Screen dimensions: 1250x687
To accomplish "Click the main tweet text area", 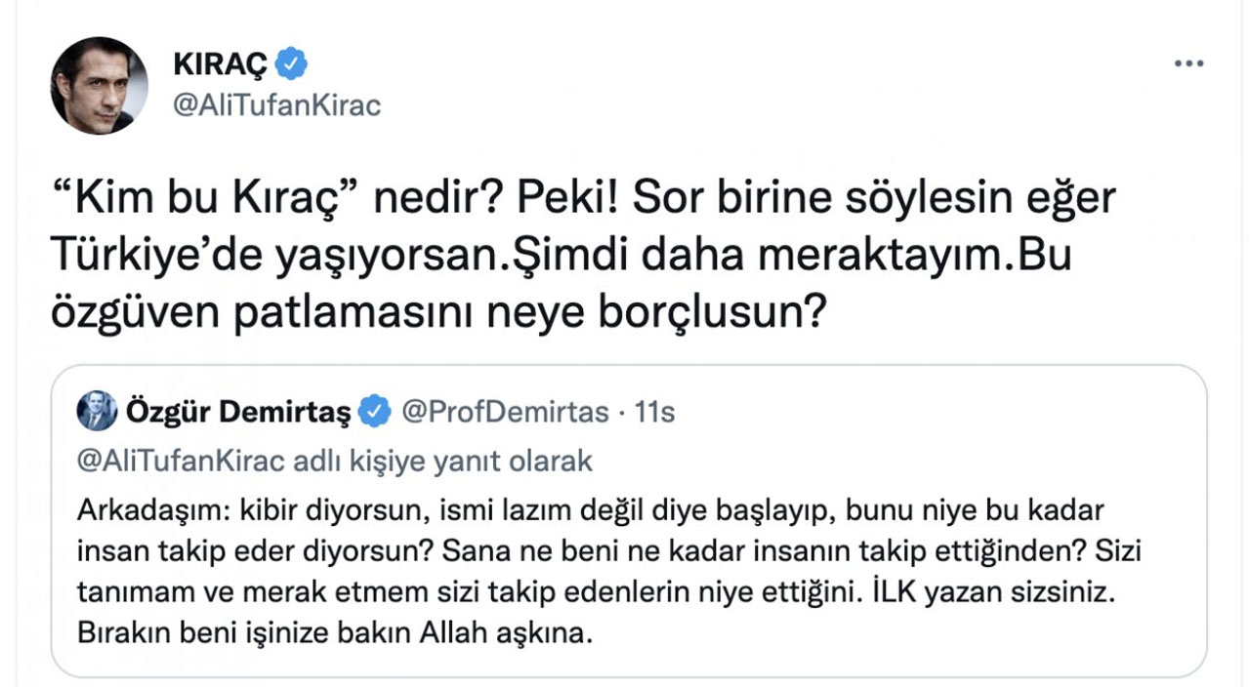I will pos(586,251).
